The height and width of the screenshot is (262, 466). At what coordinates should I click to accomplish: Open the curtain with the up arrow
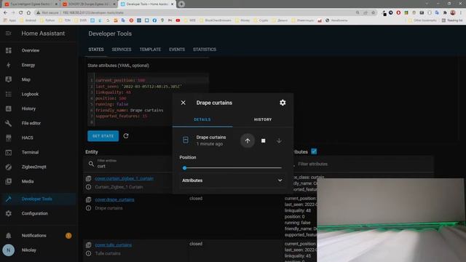(x=248, y=140)
